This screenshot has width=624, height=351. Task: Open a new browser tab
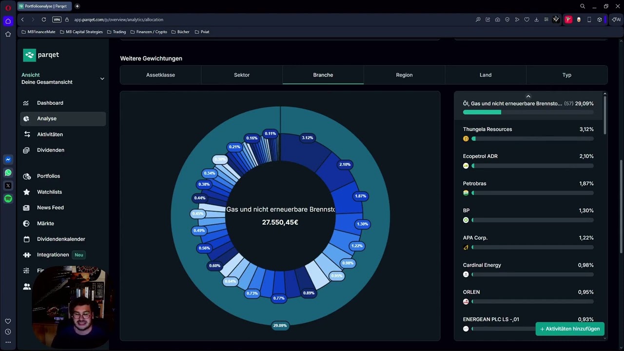pyautogui.click(x=77, y=6)
